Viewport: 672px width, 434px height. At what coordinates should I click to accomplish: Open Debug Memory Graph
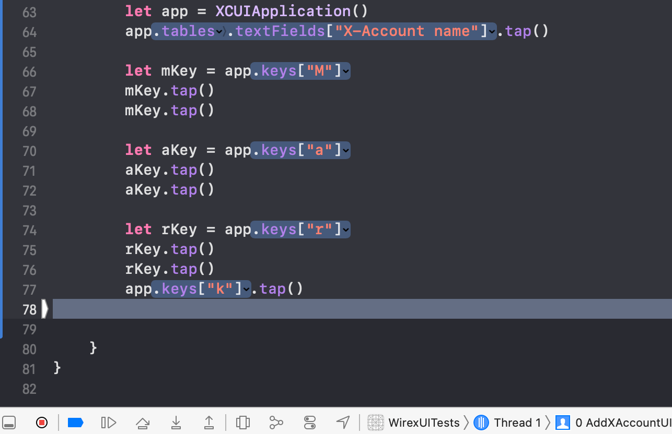point(276,422)
